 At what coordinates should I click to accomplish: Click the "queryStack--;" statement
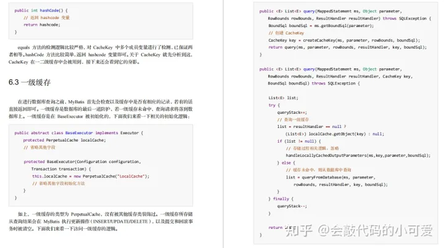(x=292, y=206)
